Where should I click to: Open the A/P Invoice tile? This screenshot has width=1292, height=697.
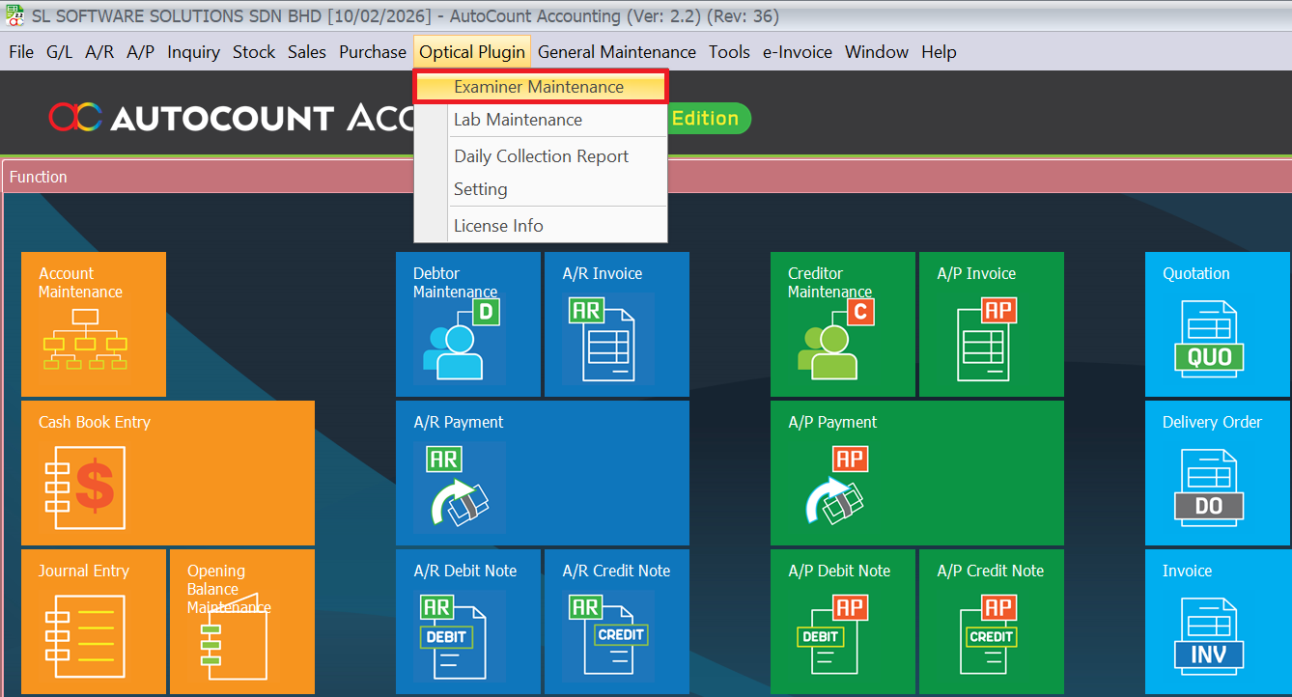click(x=991, y=324)
